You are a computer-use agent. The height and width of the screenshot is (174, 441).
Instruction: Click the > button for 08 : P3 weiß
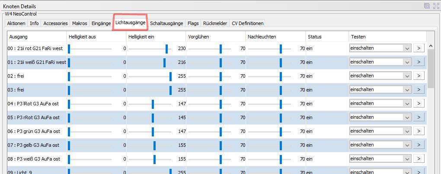pyautogui.click(x=419, y=159)
